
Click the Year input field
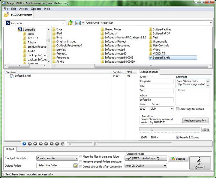pyautogui.click(x=144, y=109)
